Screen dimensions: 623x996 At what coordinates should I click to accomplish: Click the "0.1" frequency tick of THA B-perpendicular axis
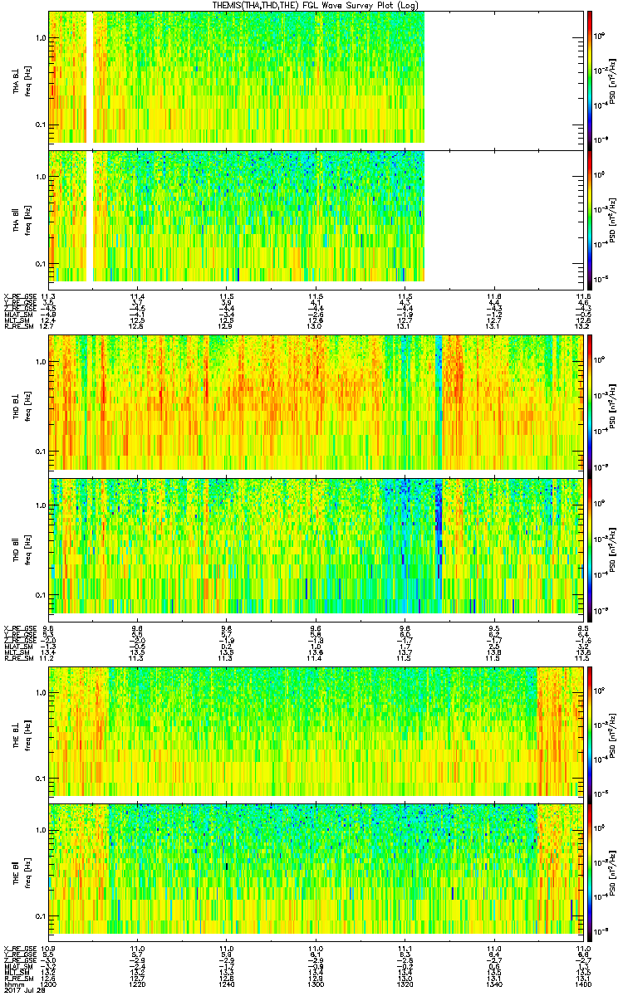click(x=41, y=124)
